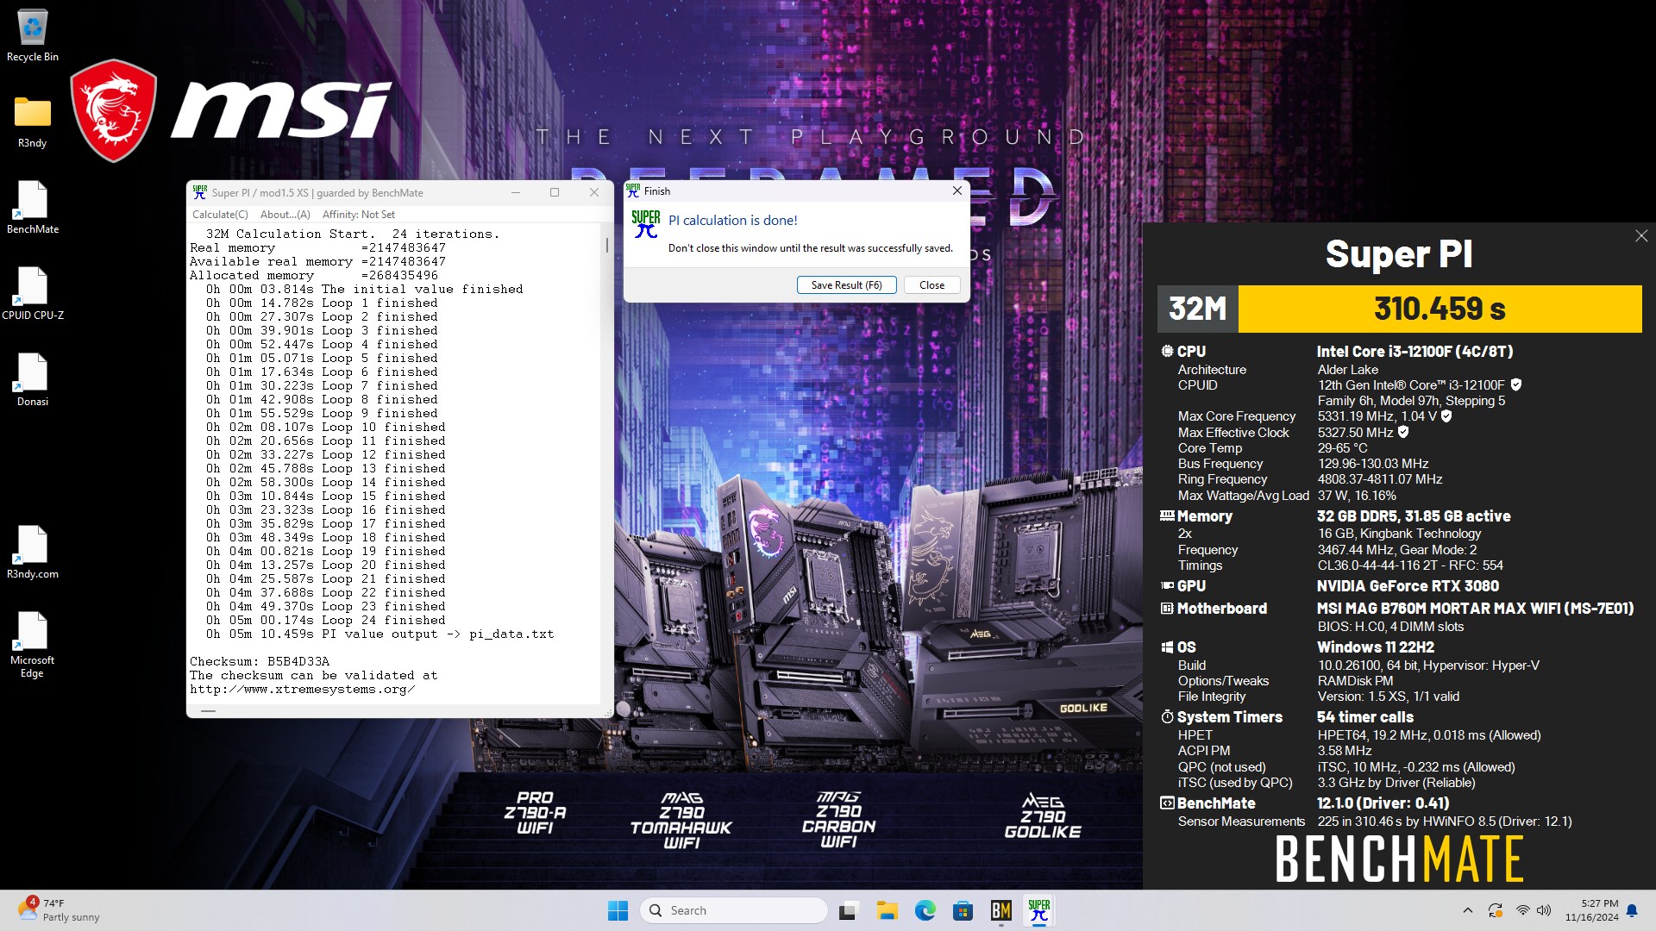Open the Calculate(C) menu

point(220,215)
